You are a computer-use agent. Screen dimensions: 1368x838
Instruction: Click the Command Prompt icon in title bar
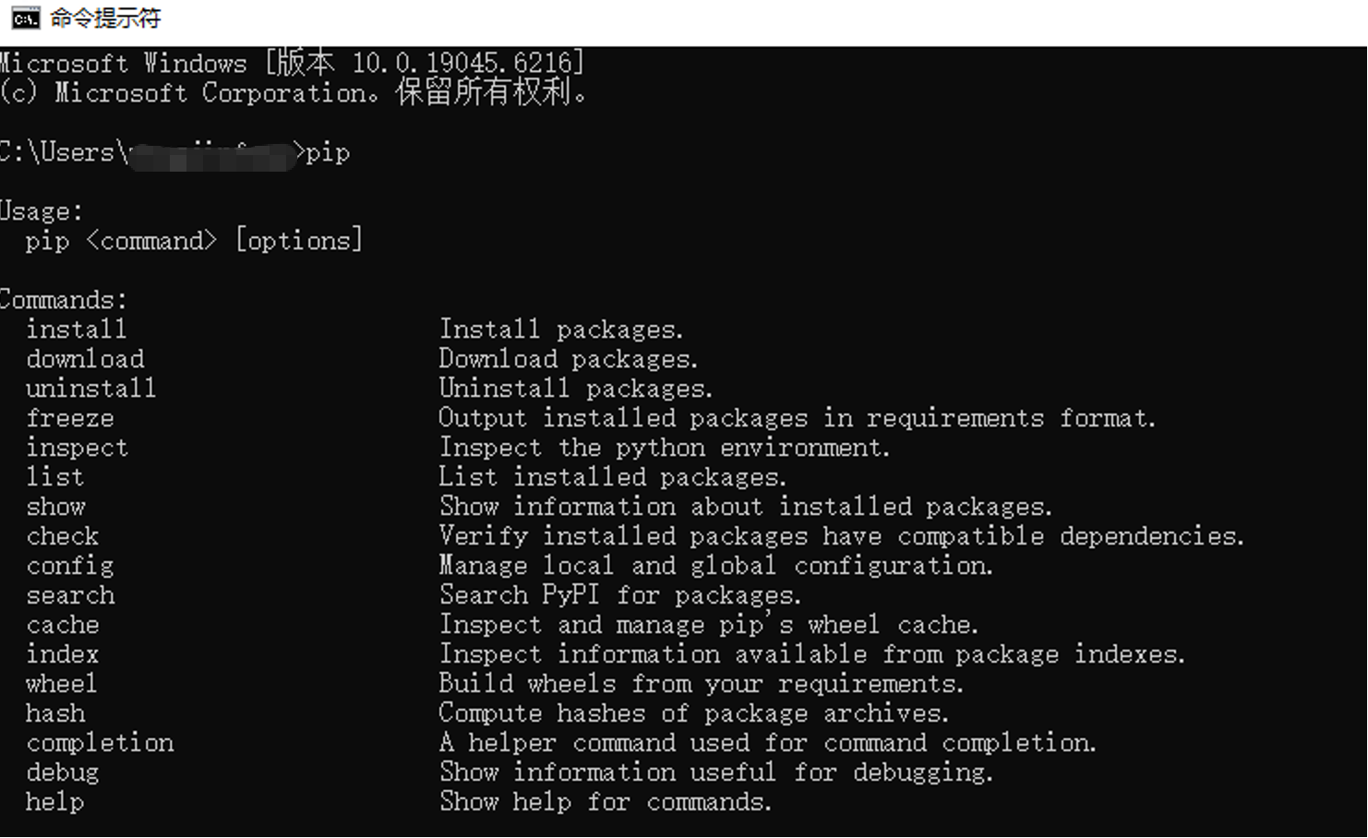point(26,18)
